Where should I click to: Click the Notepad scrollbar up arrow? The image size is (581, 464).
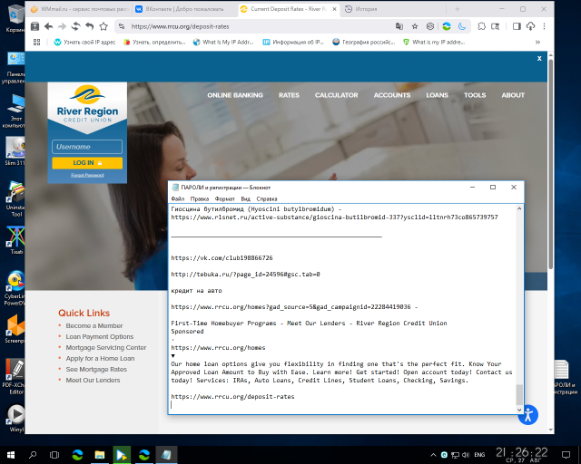pyautogui.click(x=519, y=208)
